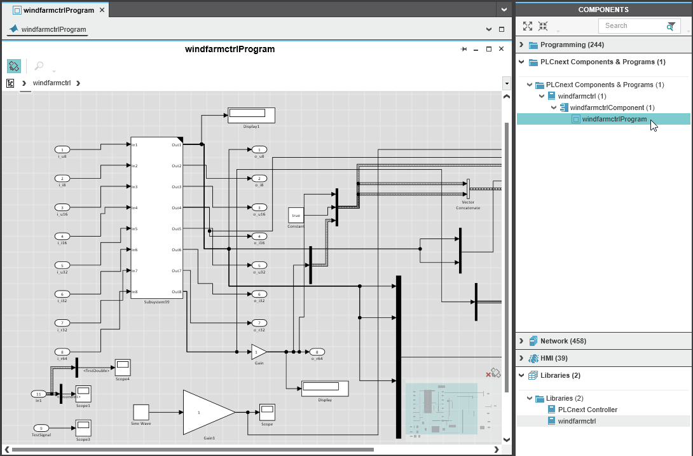
Task: Expand the Programming category
Action: tap(521, 45)
